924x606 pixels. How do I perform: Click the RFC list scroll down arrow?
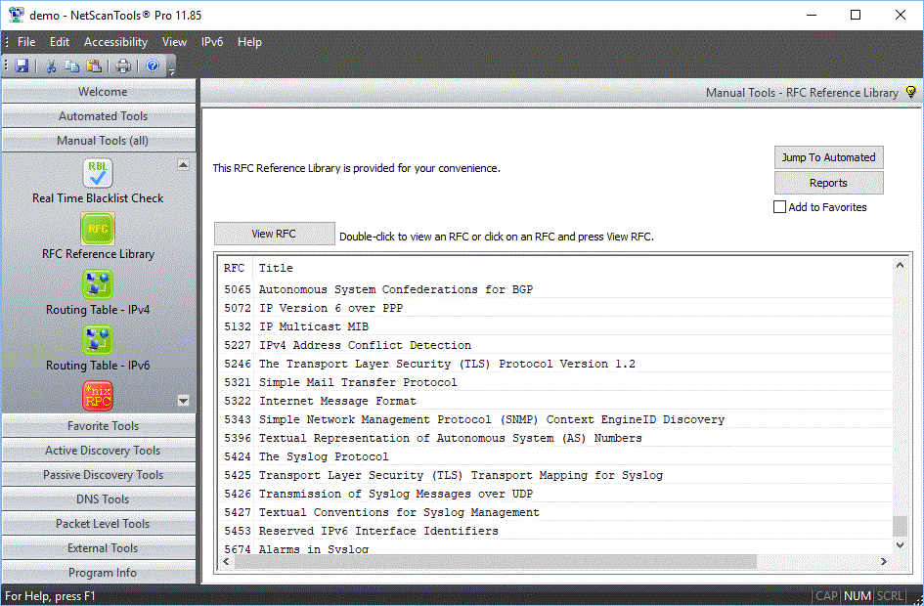[x=900, y=545]
